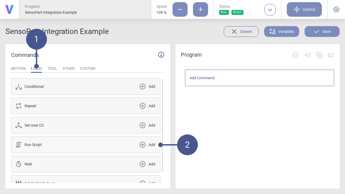Add the Run Script command
Image resolution: width=345 pixels, height=194 pixels.
(147, 145)
